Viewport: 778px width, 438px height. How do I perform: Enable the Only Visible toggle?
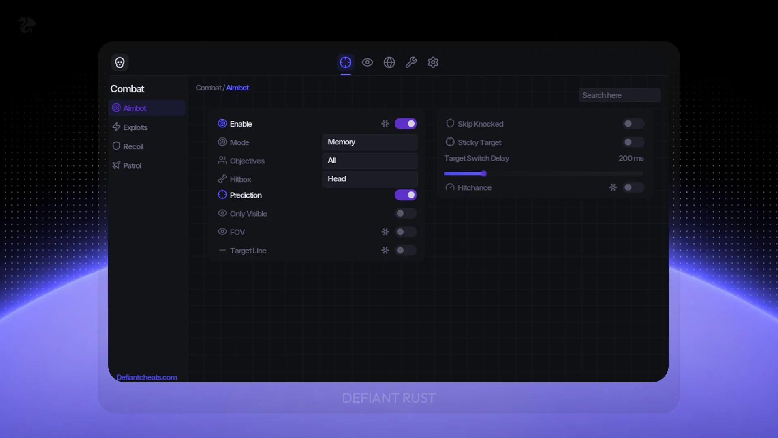click(406, 213)
